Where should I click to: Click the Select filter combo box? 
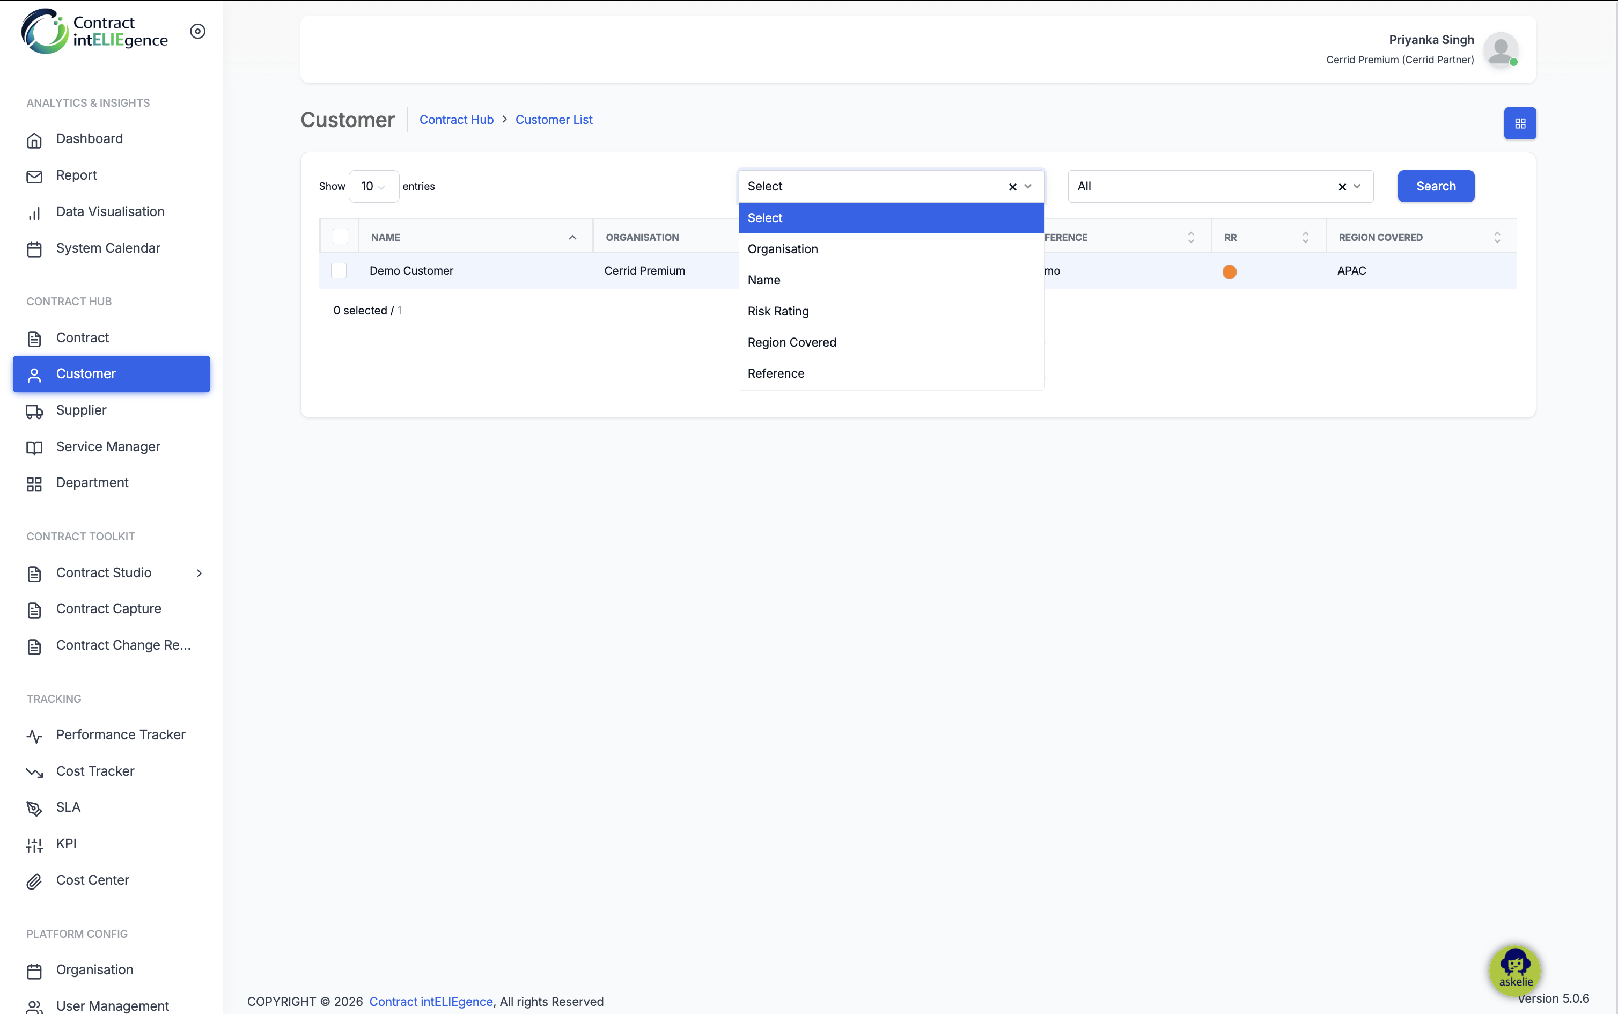891,187
